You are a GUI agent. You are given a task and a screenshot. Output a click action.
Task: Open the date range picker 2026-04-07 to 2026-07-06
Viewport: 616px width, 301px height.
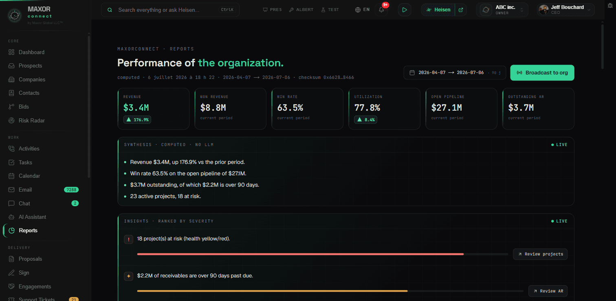click(455, 72)
